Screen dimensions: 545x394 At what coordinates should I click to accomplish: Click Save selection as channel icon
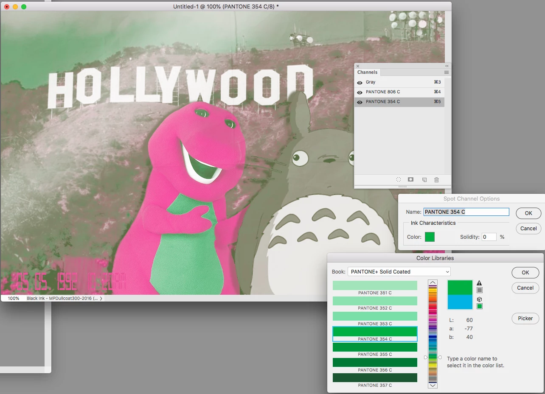[411, 180]
